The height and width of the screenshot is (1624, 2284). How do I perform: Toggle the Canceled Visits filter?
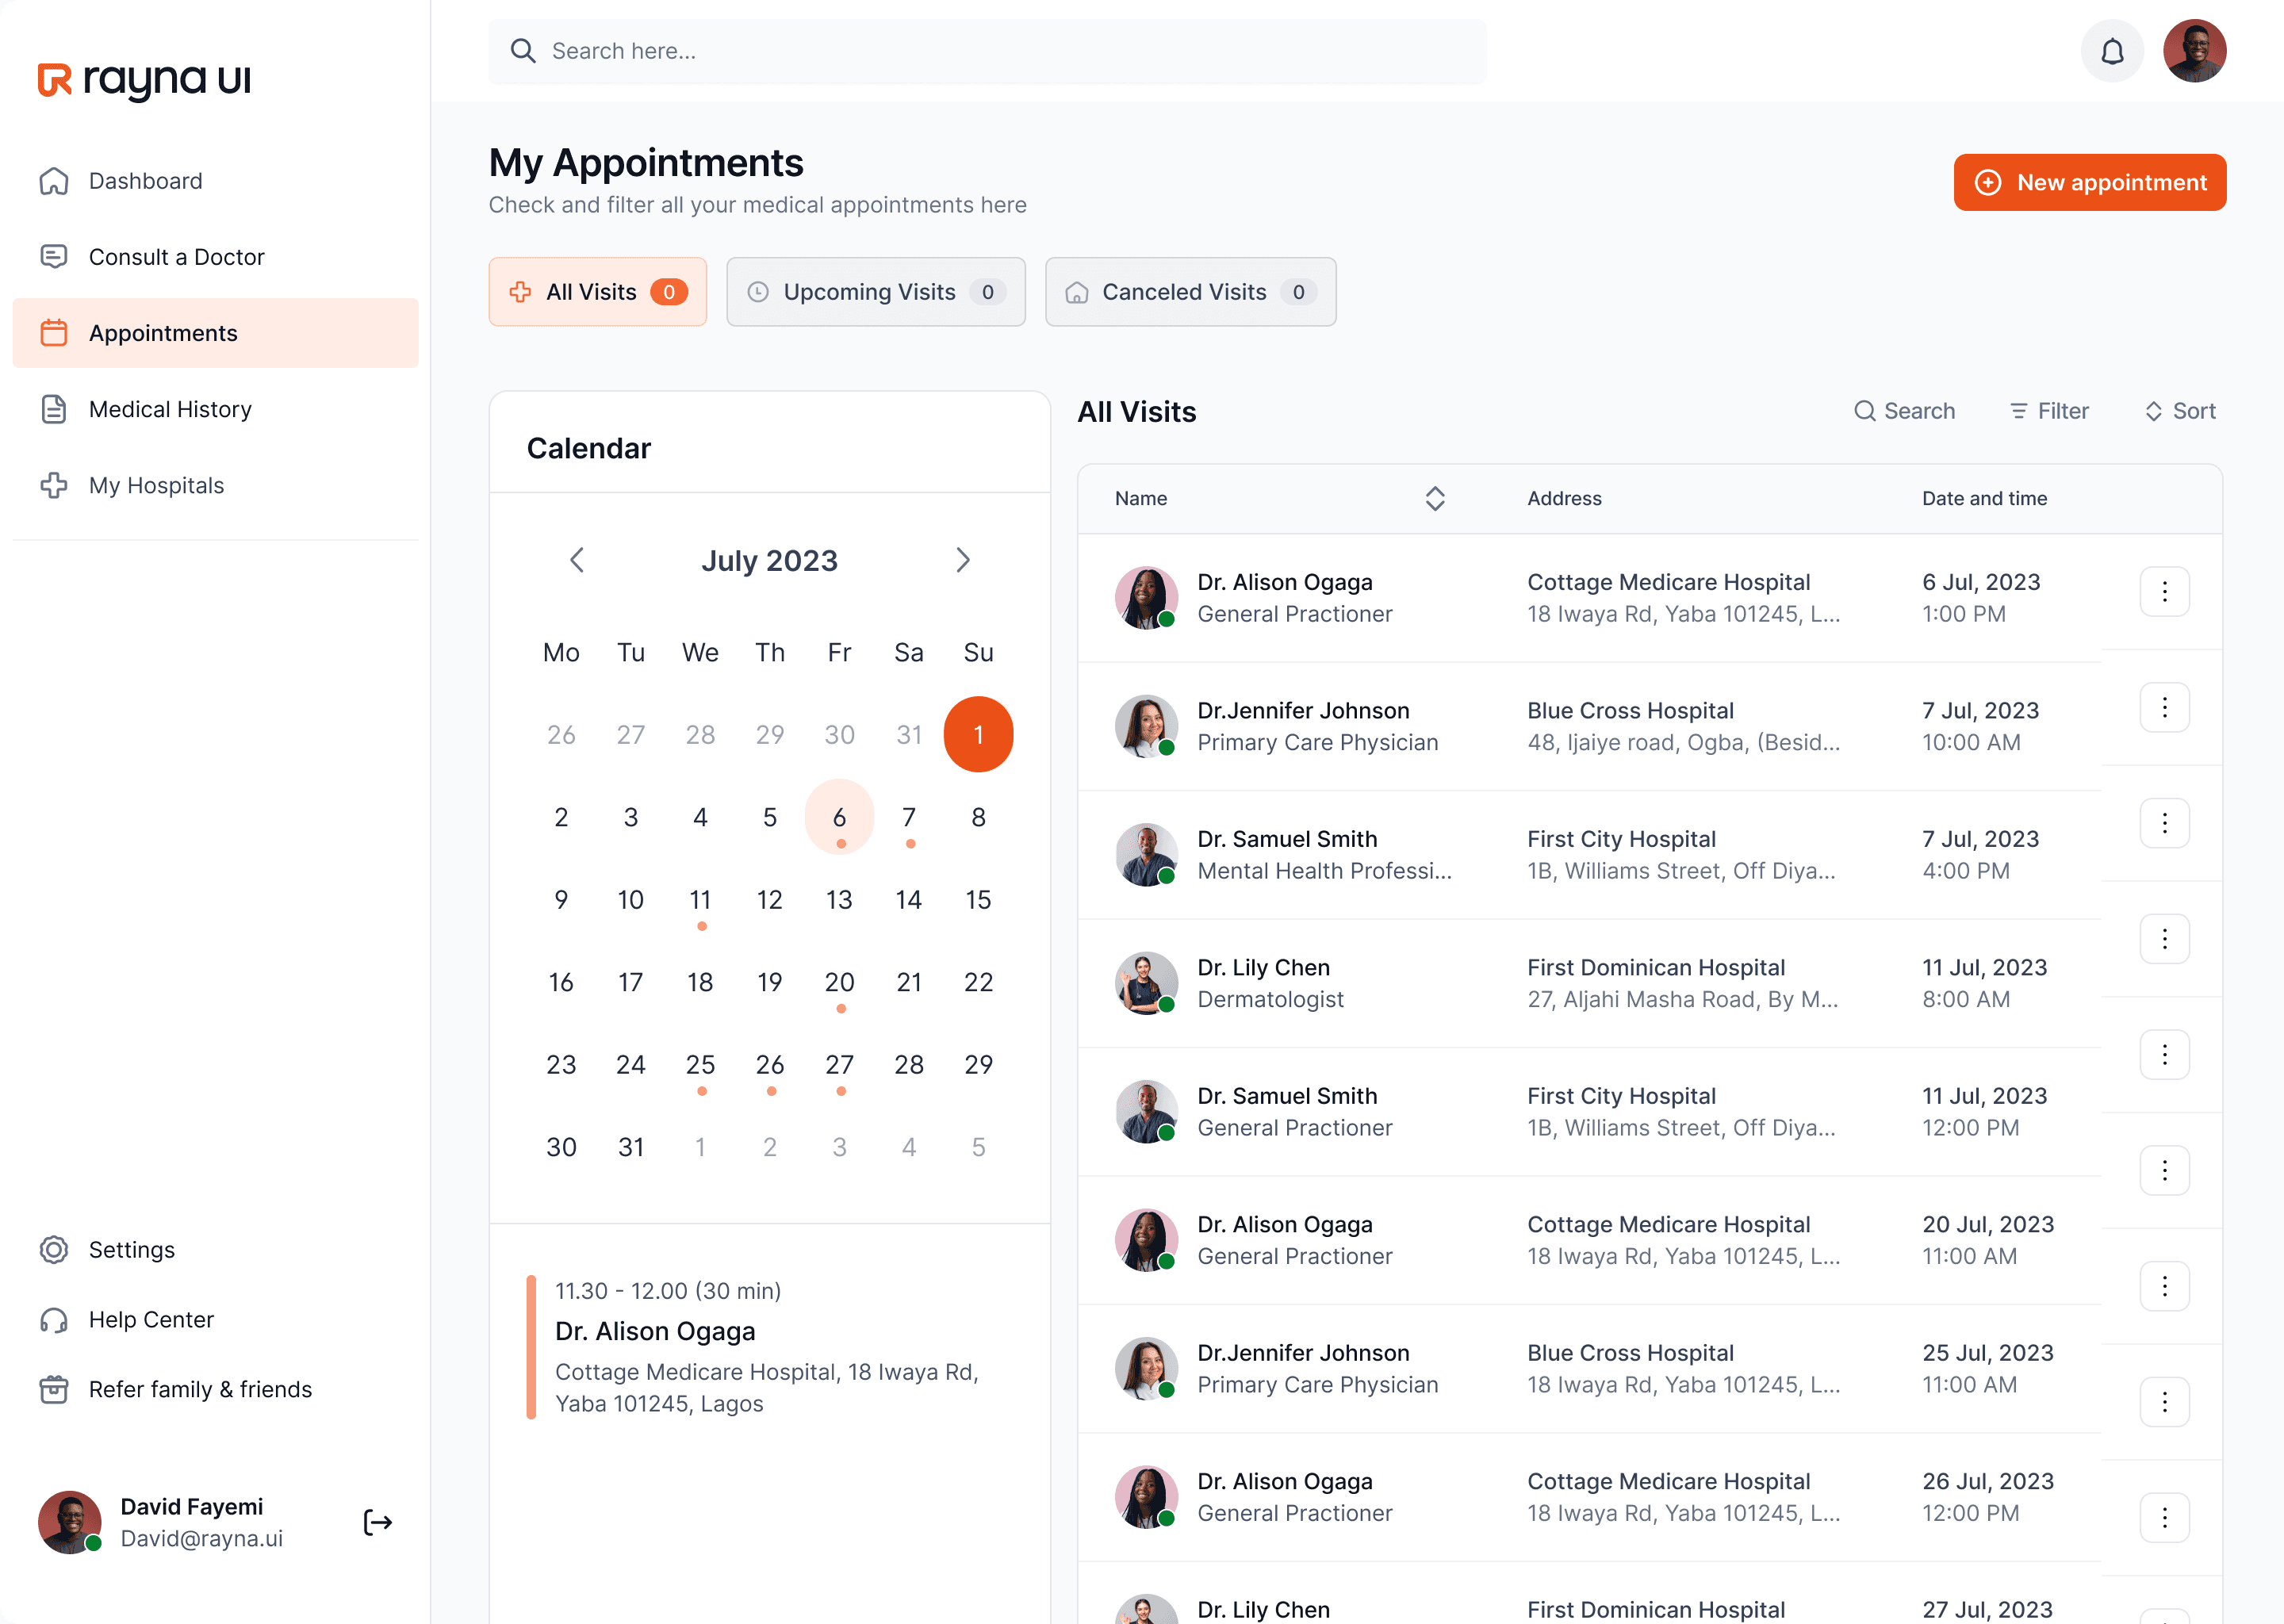pyautogui.click(x=1190, y=292)
